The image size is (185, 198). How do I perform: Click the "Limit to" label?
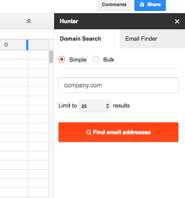(68, 106)
